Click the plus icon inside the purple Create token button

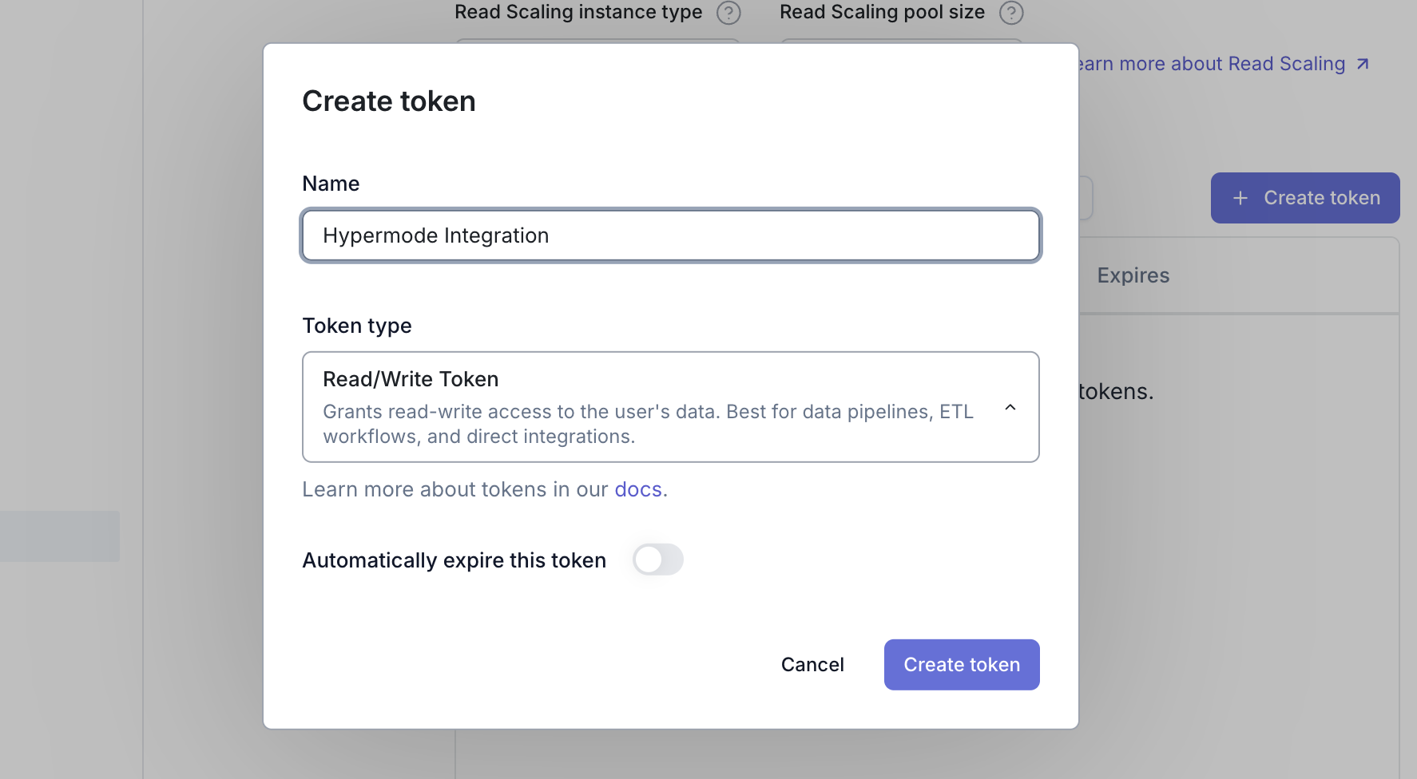pyautogui.click(x=1240, y=197)
